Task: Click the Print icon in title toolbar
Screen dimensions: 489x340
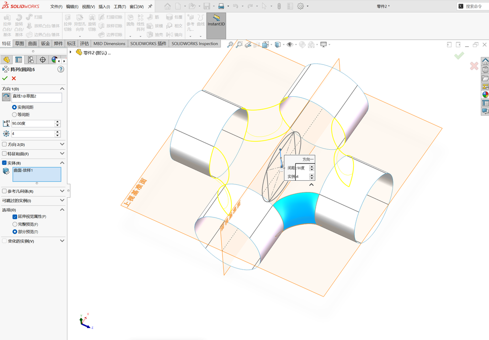Action: pos(221,6)
